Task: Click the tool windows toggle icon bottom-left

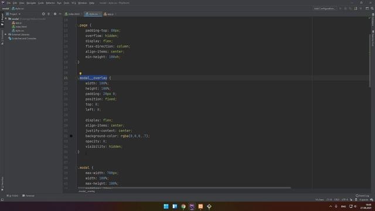Action: [2, 200]
